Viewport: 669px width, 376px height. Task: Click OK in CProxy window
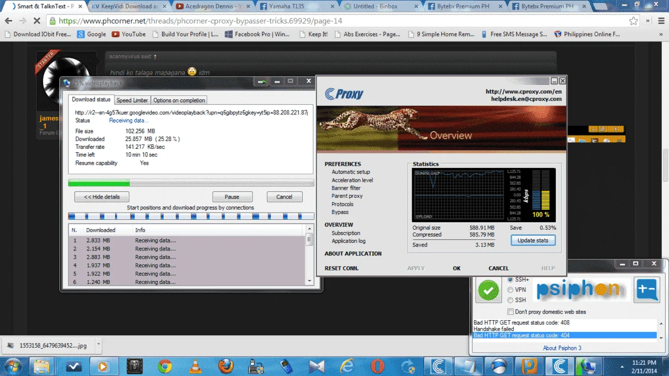pos(457,268)
